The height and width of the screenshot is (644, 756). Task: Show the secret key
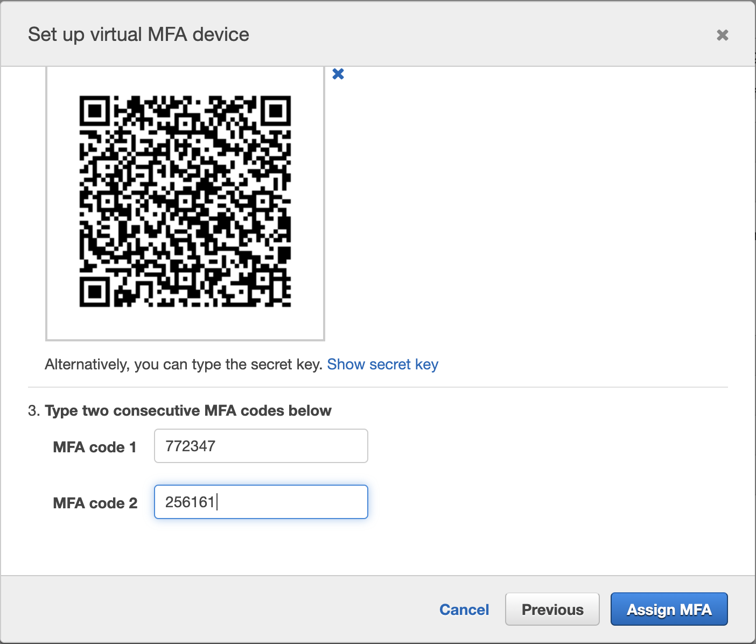click(x=382, y=365)
